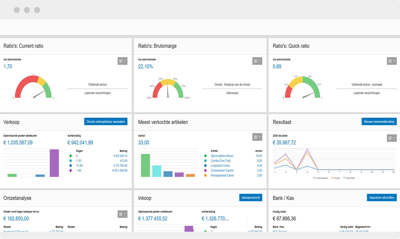This screenshot has height=239, width=400.
Task: Click the small green bar in Verkoop chart
Action: [x=12, y=175]
